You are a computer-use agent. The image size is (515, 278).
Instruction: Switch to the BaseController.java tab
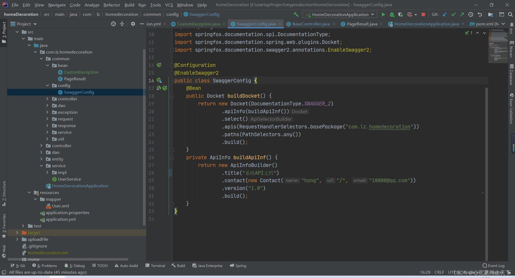311,24
